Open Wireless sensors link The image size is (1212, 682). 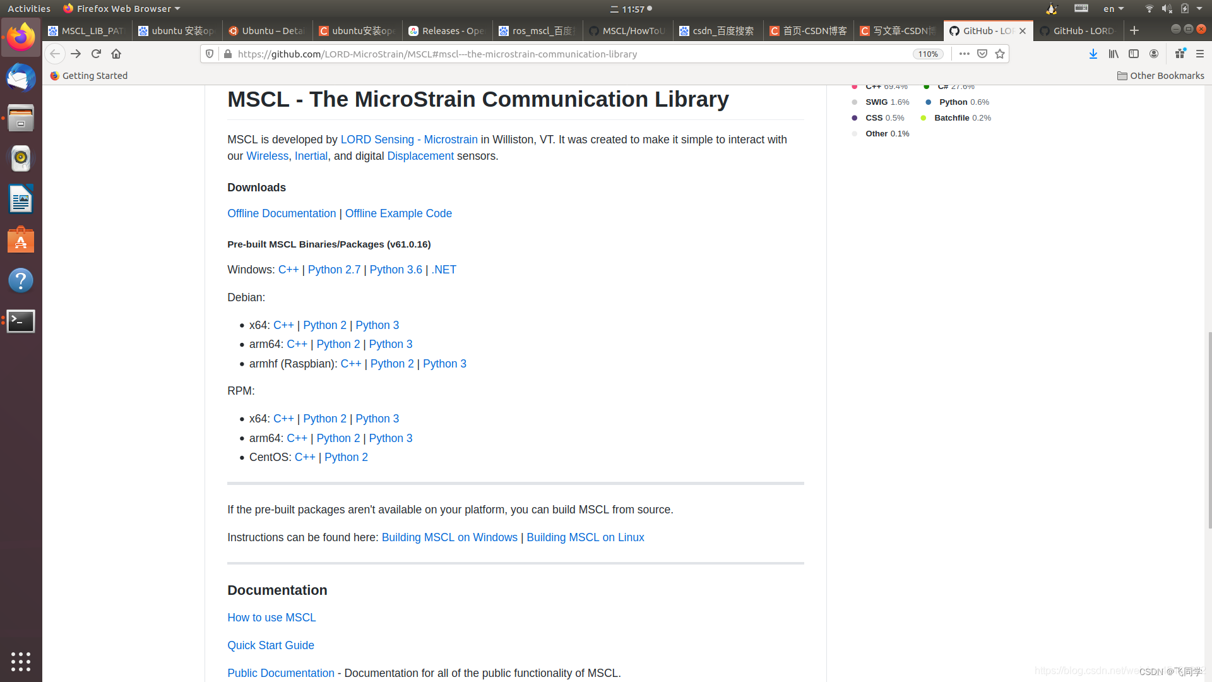click(267, 156)
